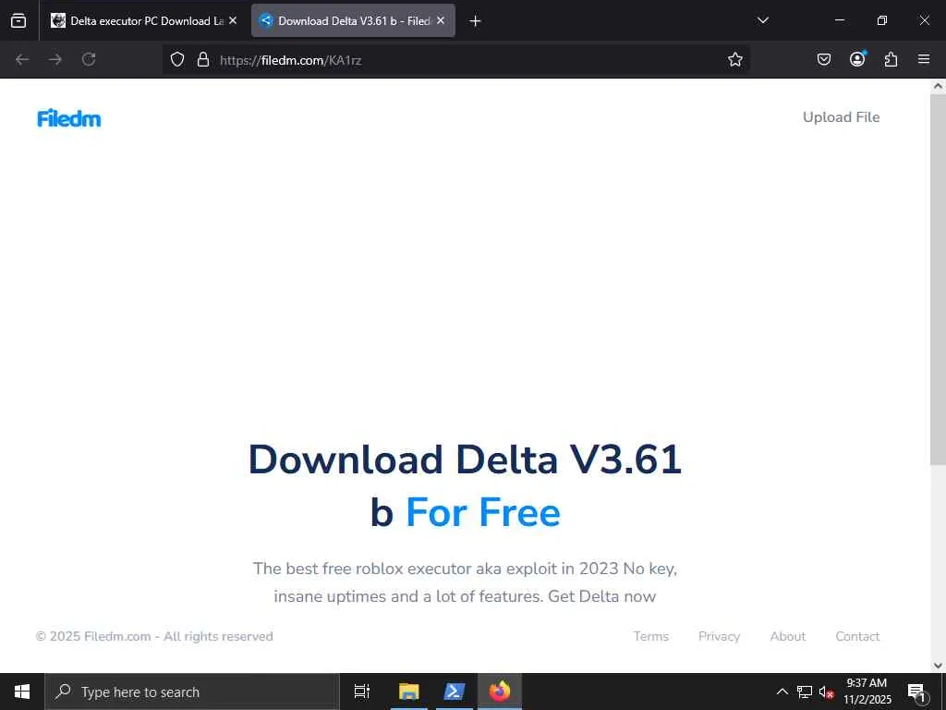Bookmark this page with the star
946x710 pixels.
pyautogui.click(x=734, y=59)
